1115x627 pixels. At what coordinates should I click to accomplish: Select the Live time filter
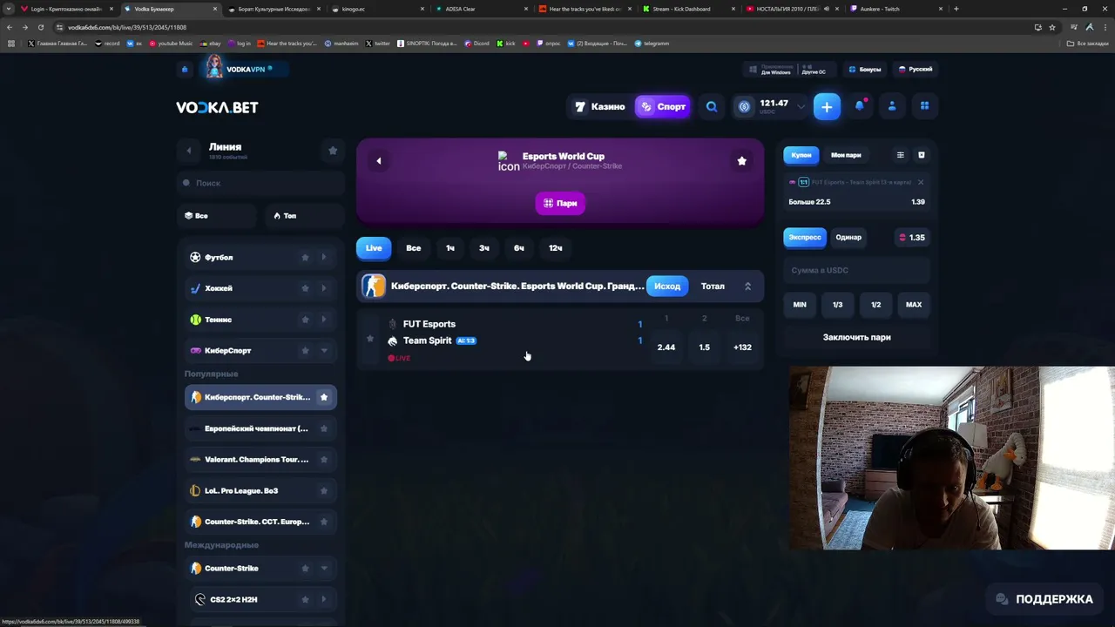tap(374, 248)
